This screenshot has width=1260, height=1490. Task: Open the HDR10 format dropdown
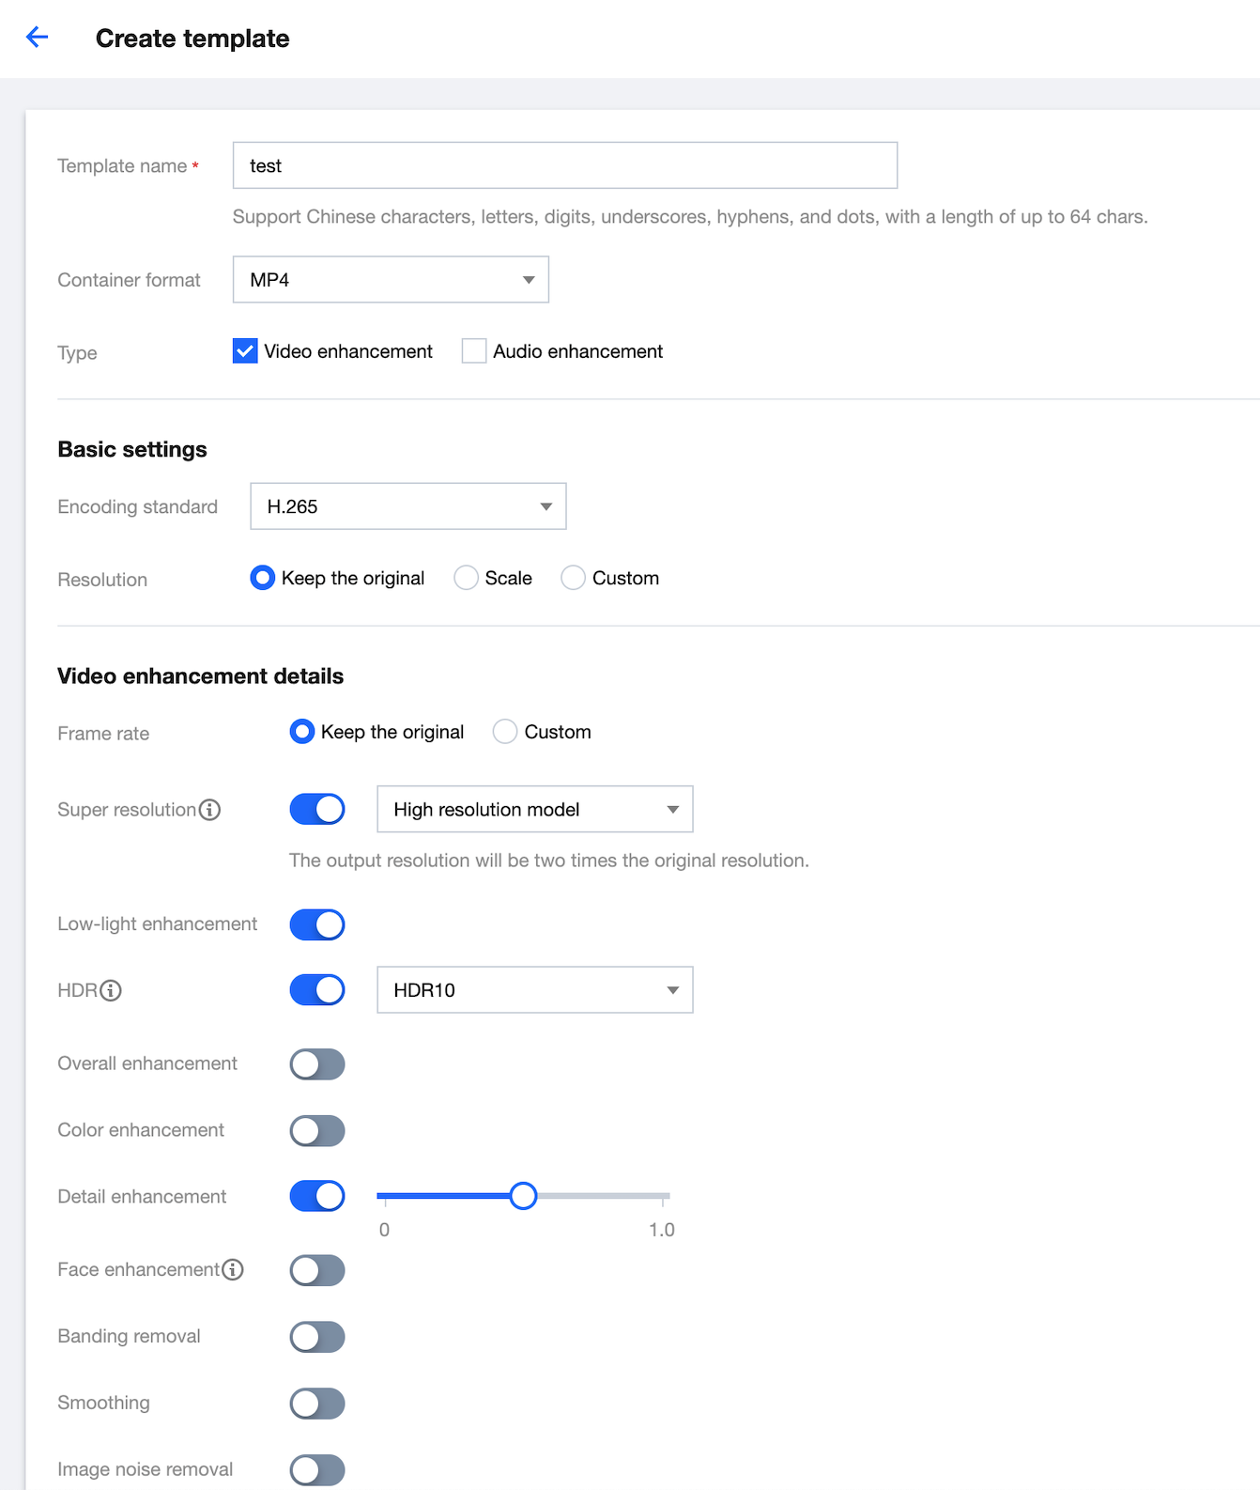(534, 990)
